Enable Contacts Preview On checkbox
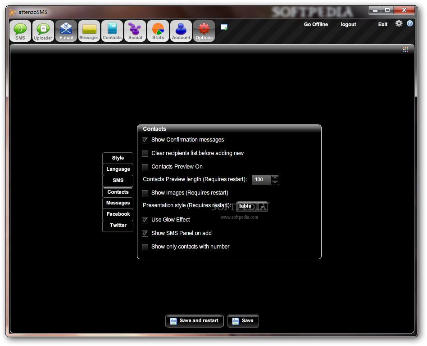Viewport: 427px width, 346px height. click(145, 167)
